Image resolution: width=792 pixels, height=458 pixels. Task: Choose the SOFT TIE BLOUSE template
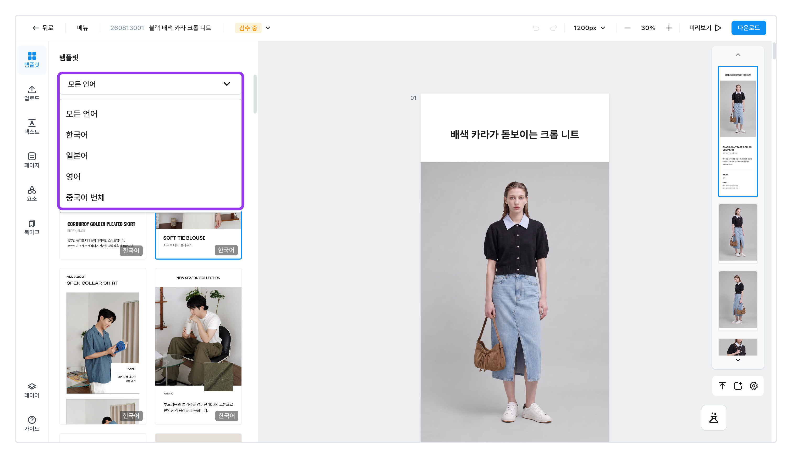tap(198, 236)
